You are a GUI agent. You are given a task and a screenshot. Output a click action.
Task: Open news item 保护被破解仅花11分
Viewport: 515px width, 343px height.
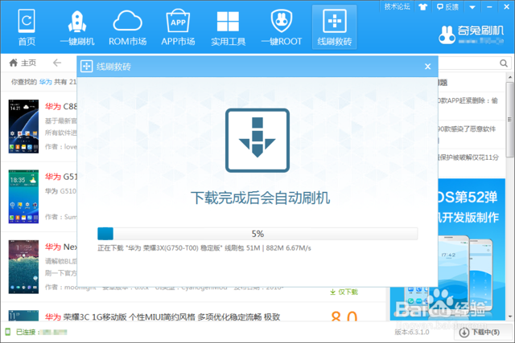pyautogui.click(x=468, y=157)
